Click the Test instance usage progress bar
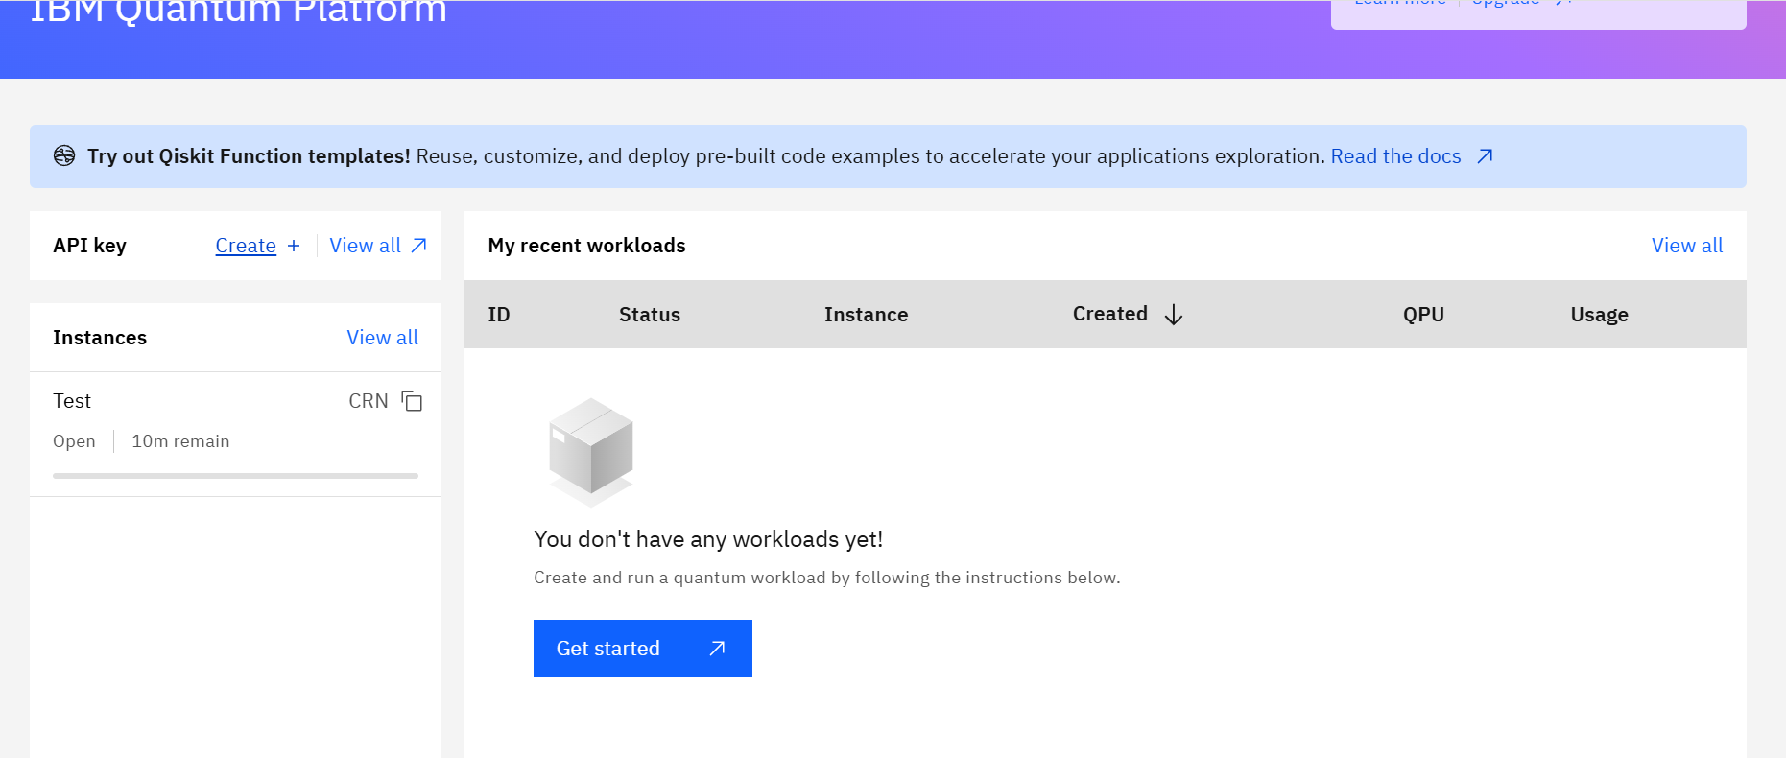Viewport: 1786px width, 758px height. 235,476
